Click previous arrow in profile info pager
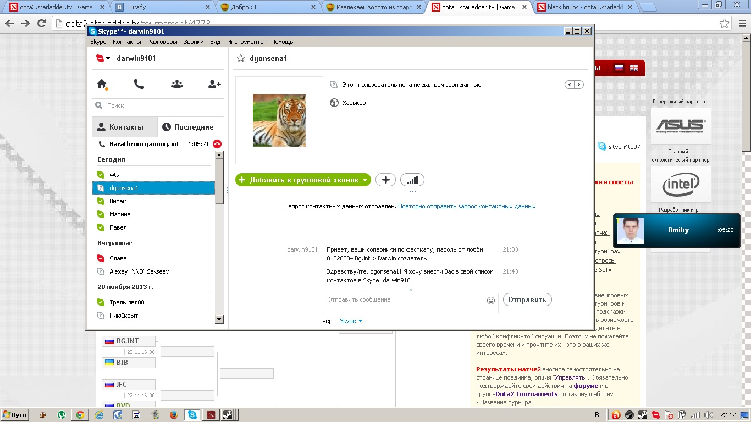The width and height of the screenshot is (751, 422). tap(570, 85)
